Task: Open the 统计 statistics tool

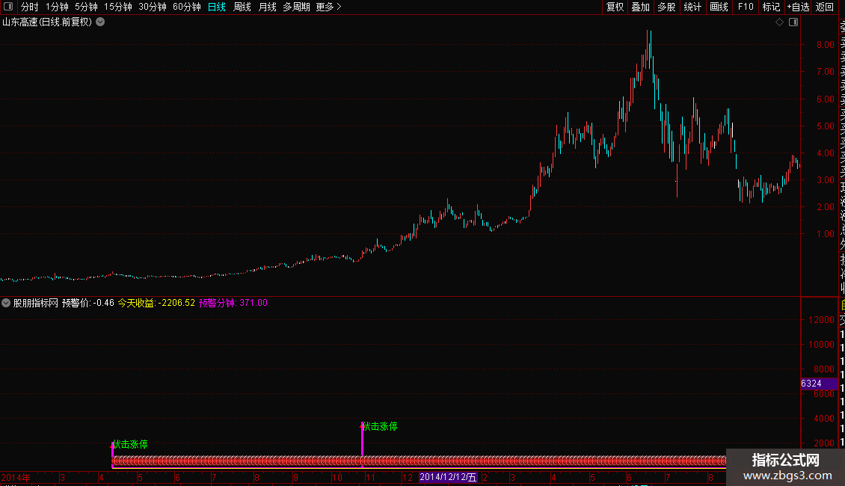Action: pos(692,7)
